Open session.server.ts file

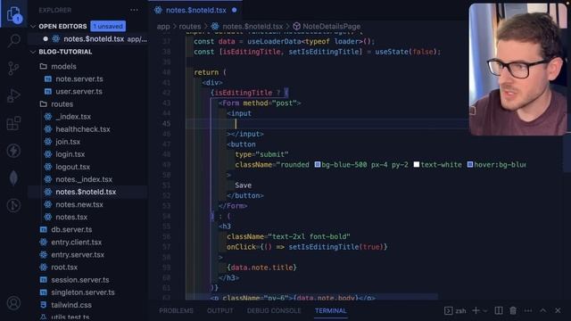79,280
